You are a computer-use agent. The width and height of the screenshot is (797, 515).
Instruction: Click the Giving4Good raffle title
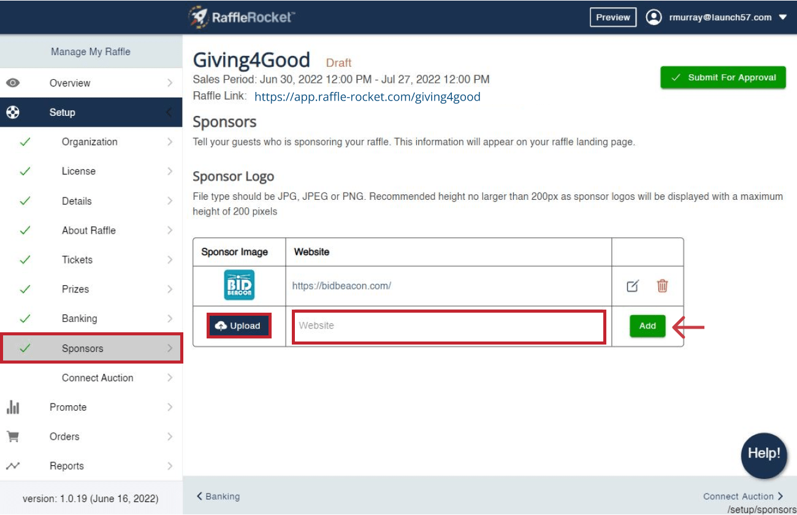251,60
